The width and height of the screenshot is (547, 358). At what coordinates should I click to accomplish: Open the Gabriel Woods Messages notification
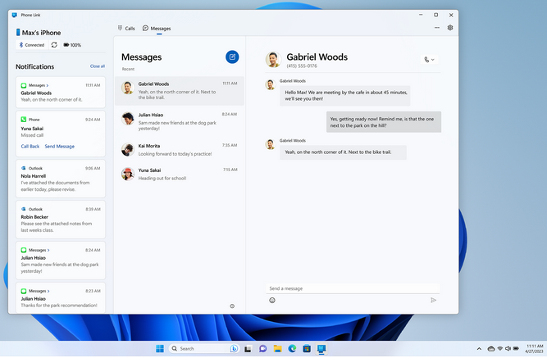coord(61,93)
